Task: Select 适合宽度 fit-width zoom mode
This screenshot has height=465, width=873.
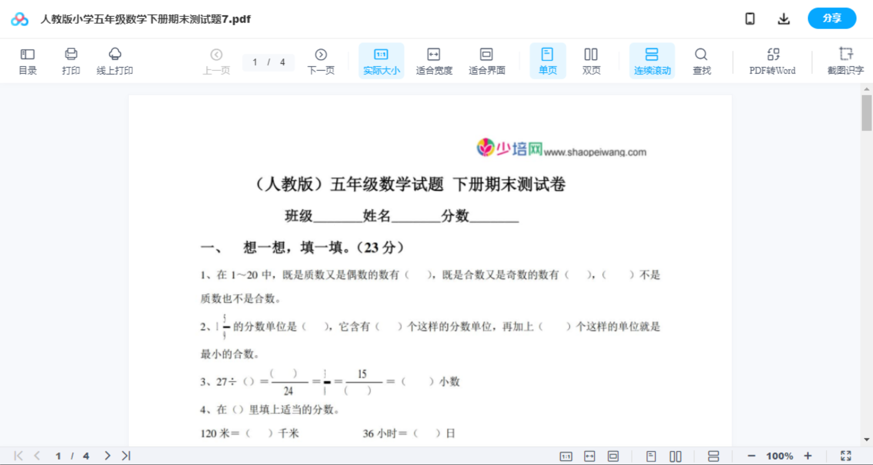Action: [434, 60]
